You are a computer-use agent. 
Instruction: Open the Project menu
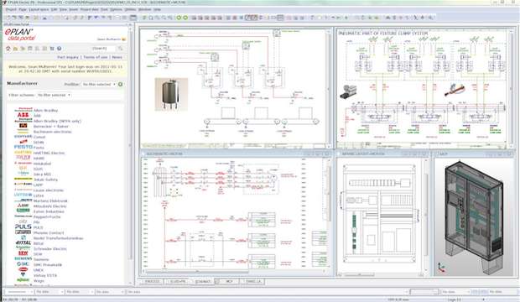coord(11,9)
